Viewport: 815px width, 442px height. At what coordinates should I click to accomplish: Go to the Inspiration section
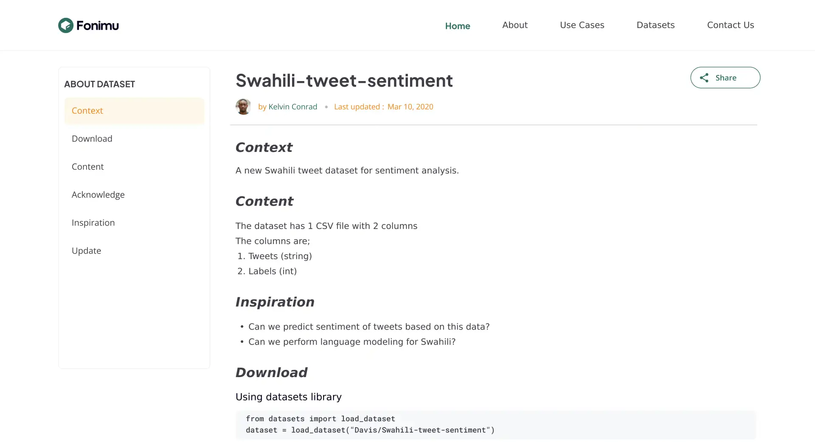[x=93, y=222]
